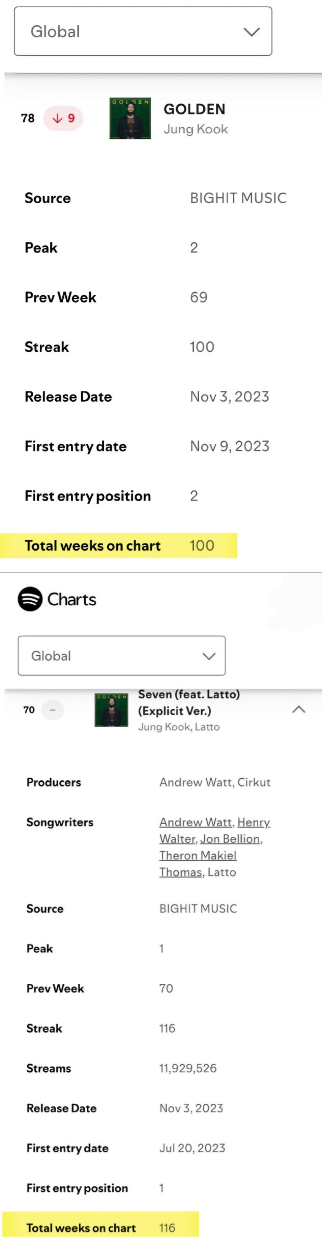The width and height of the screenshot is (322, 1237).
Task: Click the GOLDEN album cover thumbnail
Action: pyautogui.click(x=130, y=118)
